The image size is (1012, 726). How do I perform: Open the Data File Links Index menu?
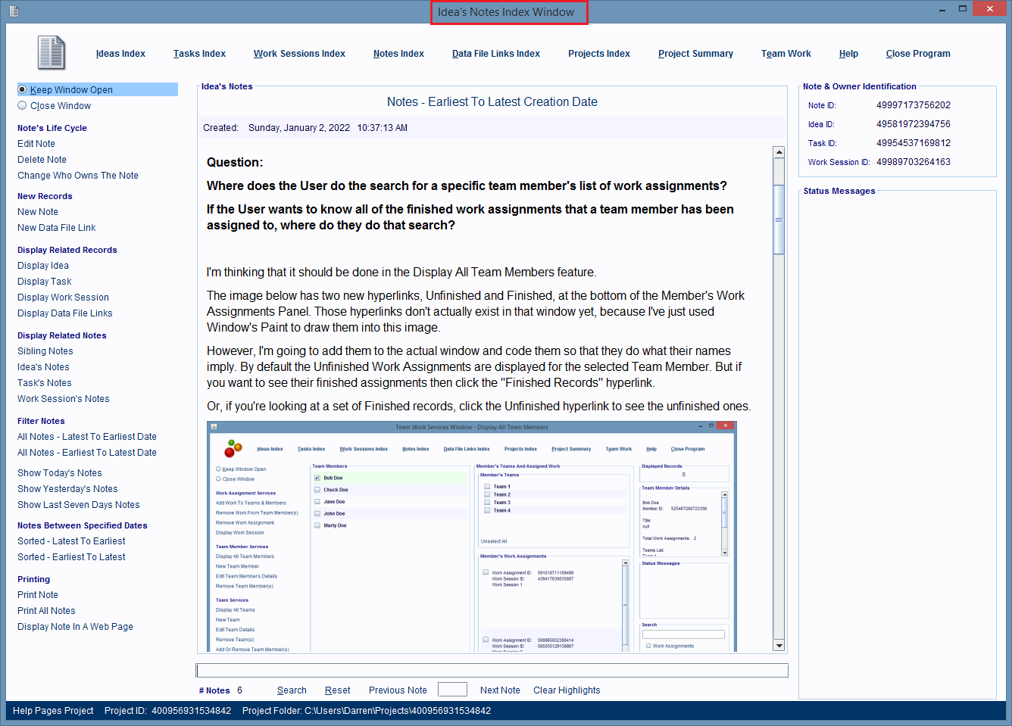[x=496, y=54]
